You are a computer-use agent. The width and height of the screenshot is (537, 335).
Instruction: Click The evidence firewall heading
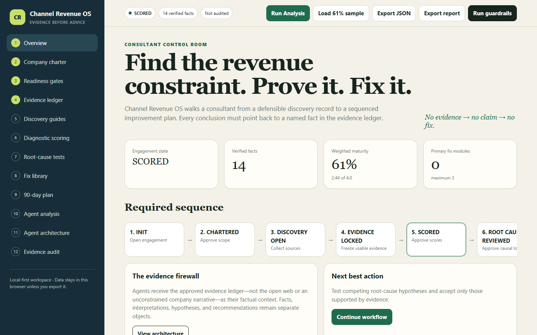(x=166, y=276)
